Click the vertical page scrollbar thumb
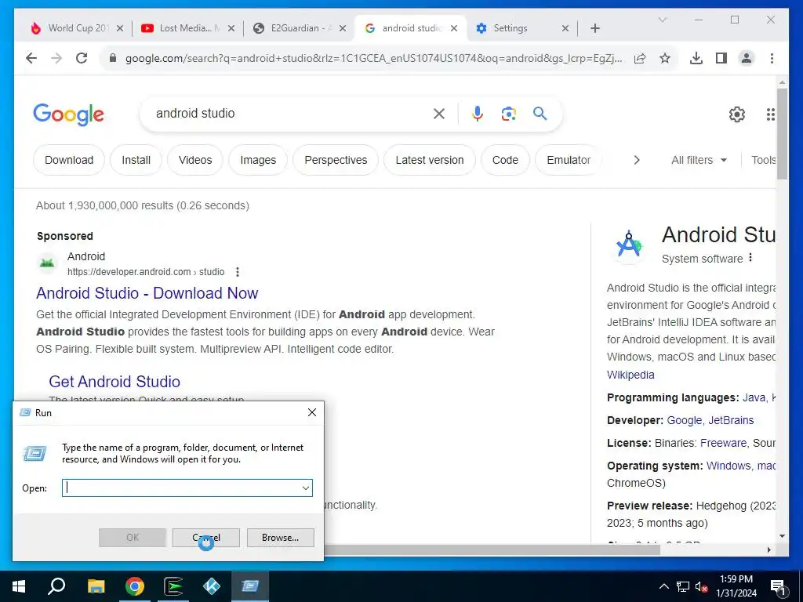 pyautogui.click(x=782, y=134)
